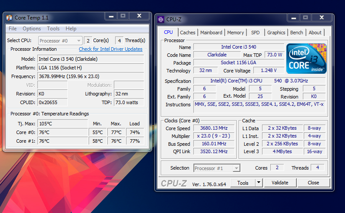345x213 pixels.
Task: Click the Threads value '4' in CPU-Z
Action: 318,167
